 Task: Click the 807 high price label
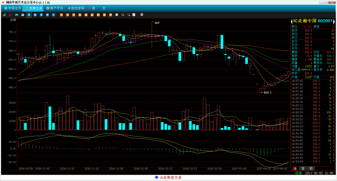[x=157, y=23]
